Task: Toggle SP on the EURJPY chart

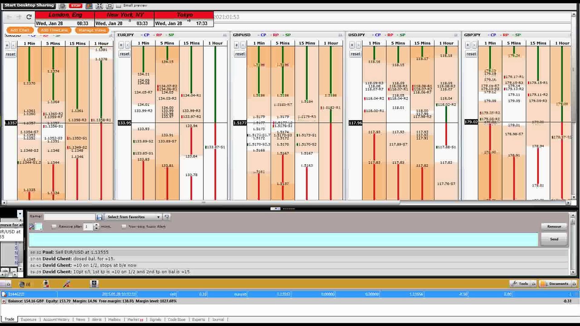Action: (x=169, y=35)
